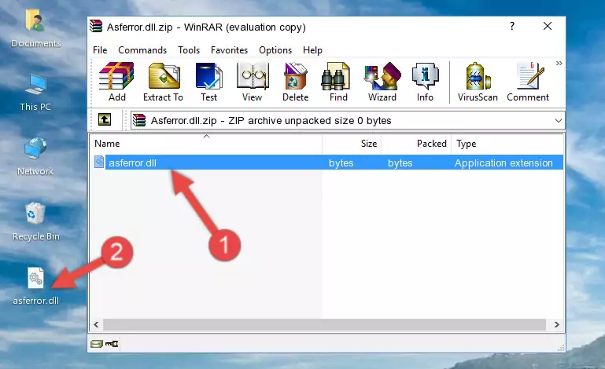Open the Options menu

tap(275, 50)
